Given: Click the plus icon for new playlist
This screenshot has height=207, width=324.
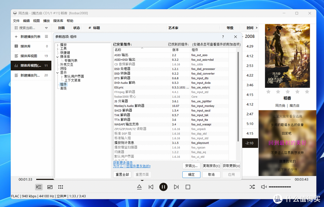Looking at the screenshot, I should pyautogui.click(x=16, y=37).
